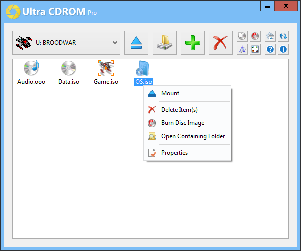Screen dimensions: 301x251
Task: Click the spaceship icon in the drive selector
Action: pos(24,43)
